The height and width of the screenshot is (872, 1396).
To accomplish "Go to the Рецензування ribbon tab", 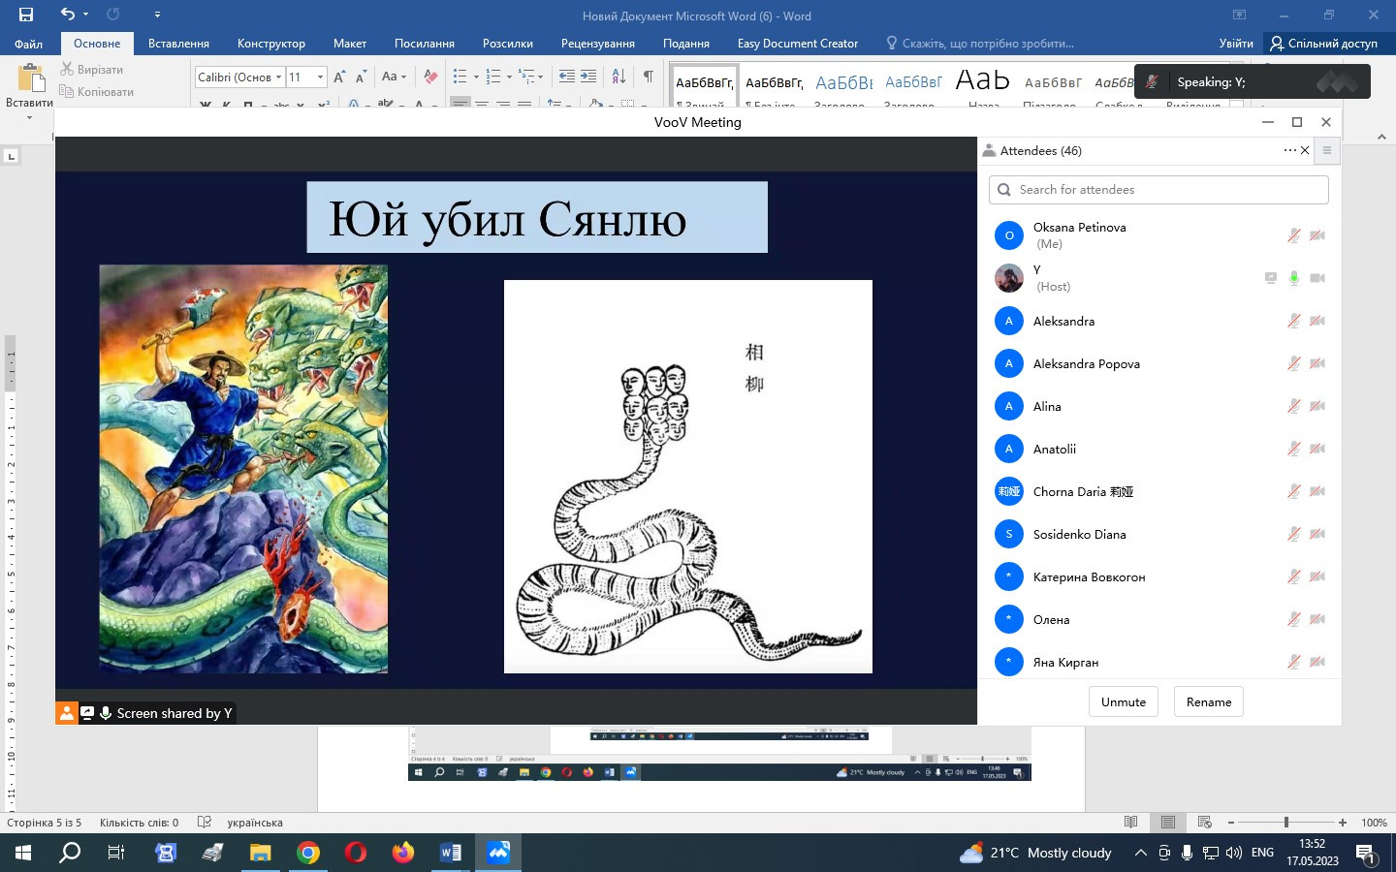I will click(x=598, y=44).
